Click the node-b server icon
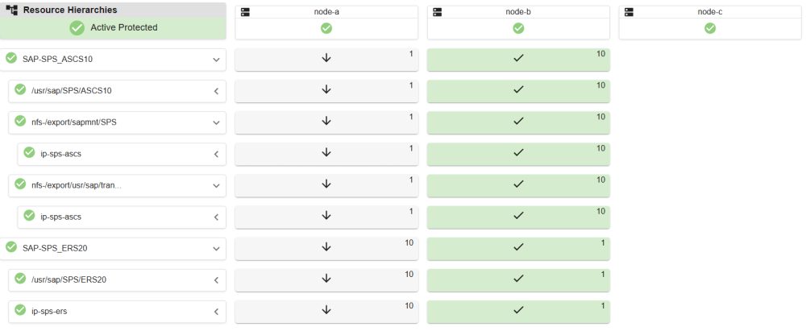This screenshot has height=331, width=806. [437, 12]
